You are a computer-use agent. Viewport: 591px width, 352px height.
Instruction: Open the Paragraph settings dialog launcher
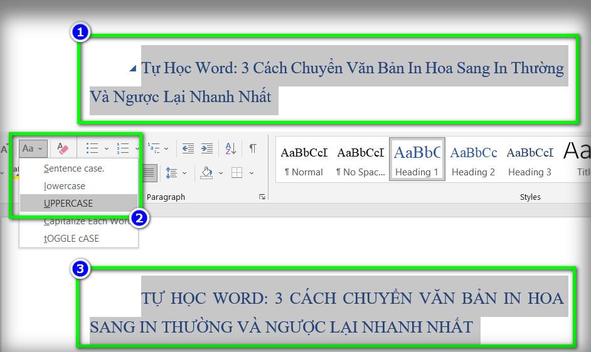click(x=262, y=197)
